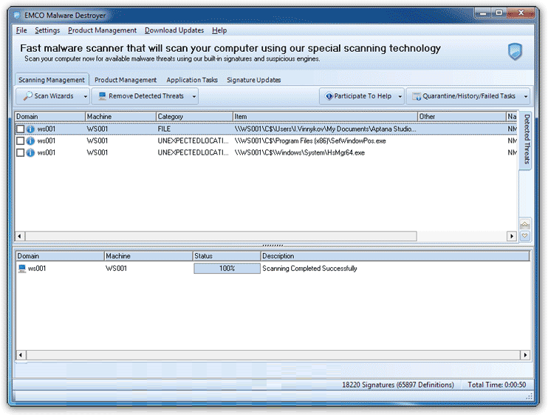Viewport: 548px width, 415px height.
Task: Sort threats by the Machine column header
Action: pyautogui.click(x=120, y=117)
